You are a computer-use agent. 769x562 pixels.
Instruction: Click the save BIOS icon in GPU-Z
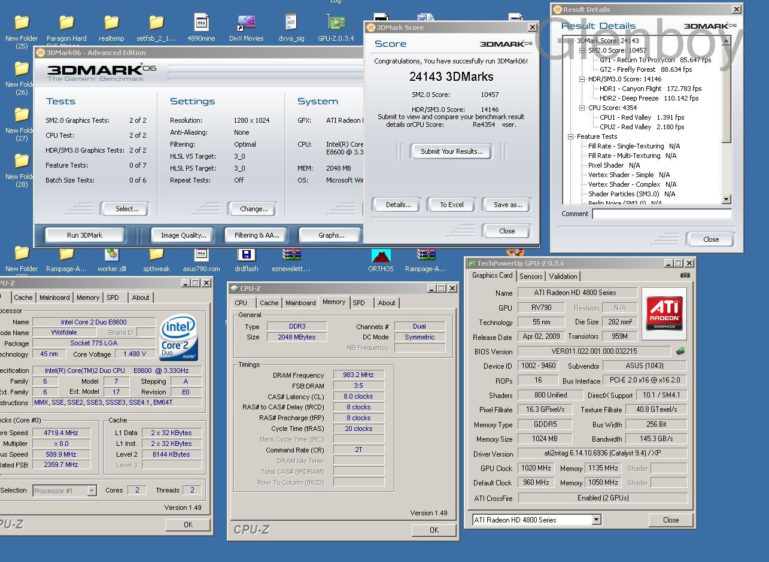680,351
